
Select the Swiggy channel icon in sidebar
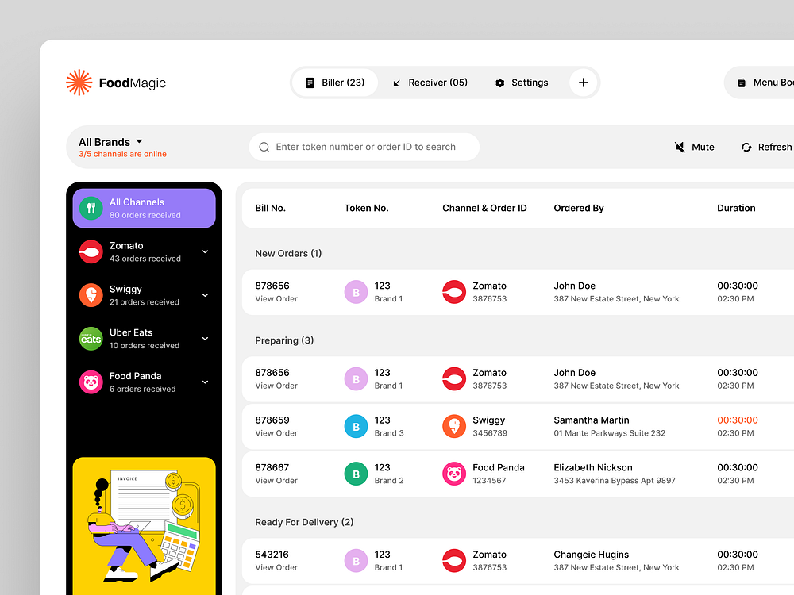coord(91,295)
